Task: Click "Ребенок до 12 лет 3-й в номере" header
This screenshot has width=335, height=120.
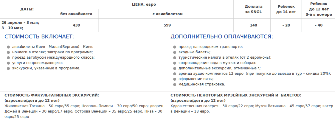Action: pyautogui.click(x=319, y=9)
